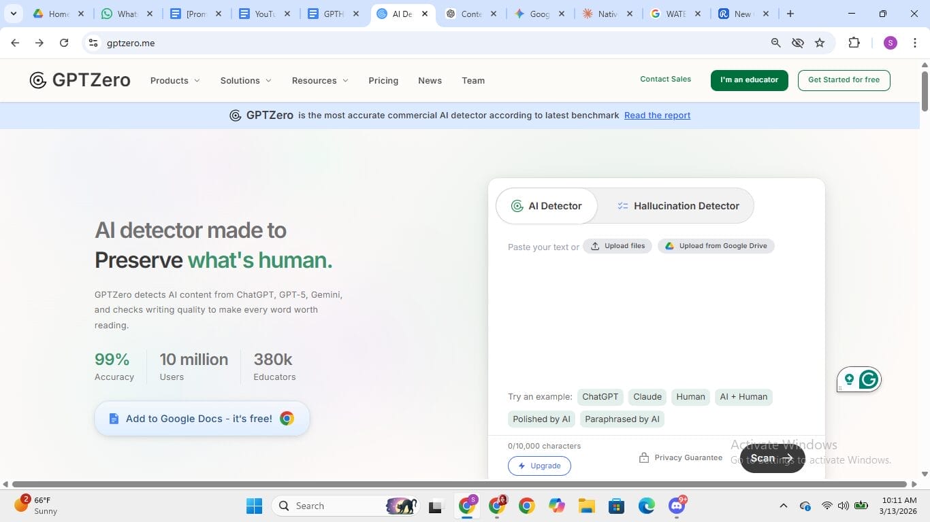930x522 pixels.
Task: Open File Explorer from the taskbar
Action: tap(586, 506)
